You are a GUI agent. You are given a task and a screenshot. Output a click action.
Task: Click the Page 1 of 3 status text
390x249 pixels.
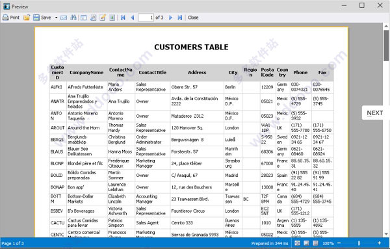(x=13, y=243)
